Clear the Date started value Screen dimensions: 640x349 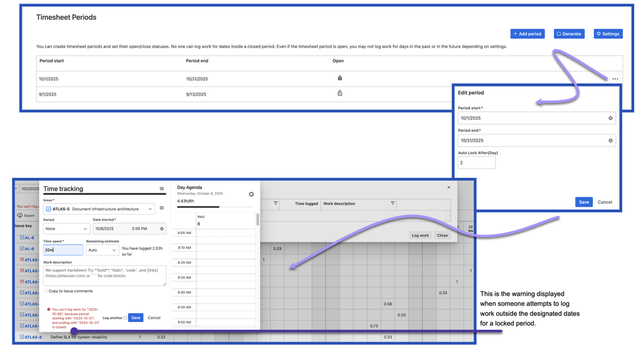161,229
